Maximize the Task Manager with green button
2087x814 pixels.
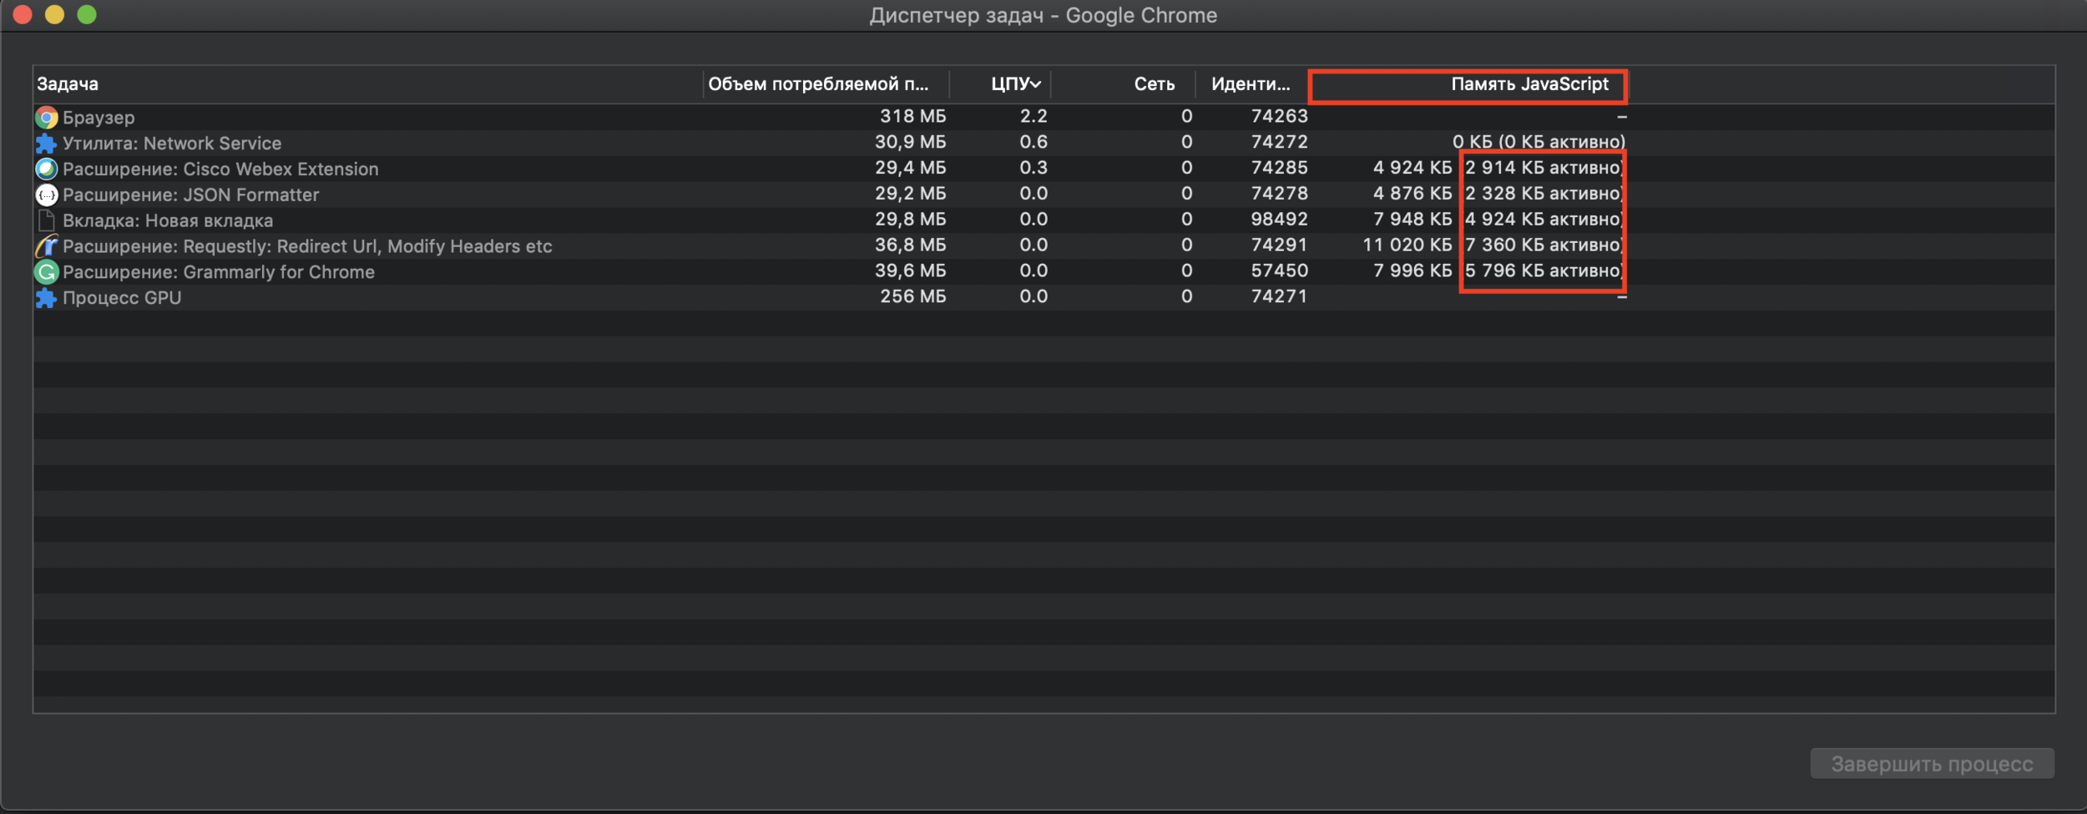tap(87, 14)
